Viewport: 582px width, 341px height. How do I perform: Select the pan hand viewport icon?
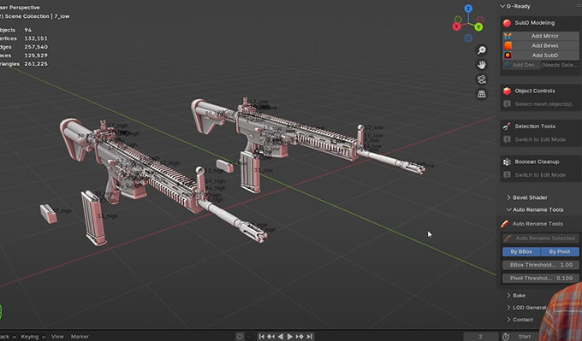pyautogui.click(x=481, y=65)
